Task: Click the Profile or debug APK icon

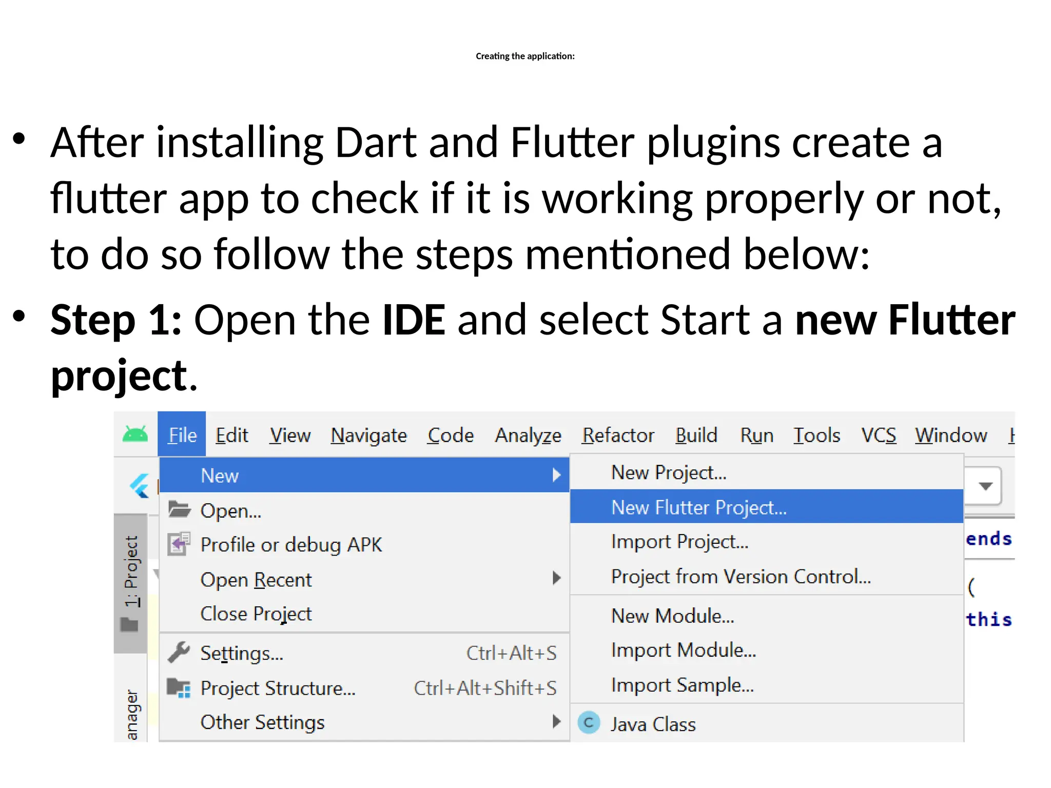Action: coord(179,544)
